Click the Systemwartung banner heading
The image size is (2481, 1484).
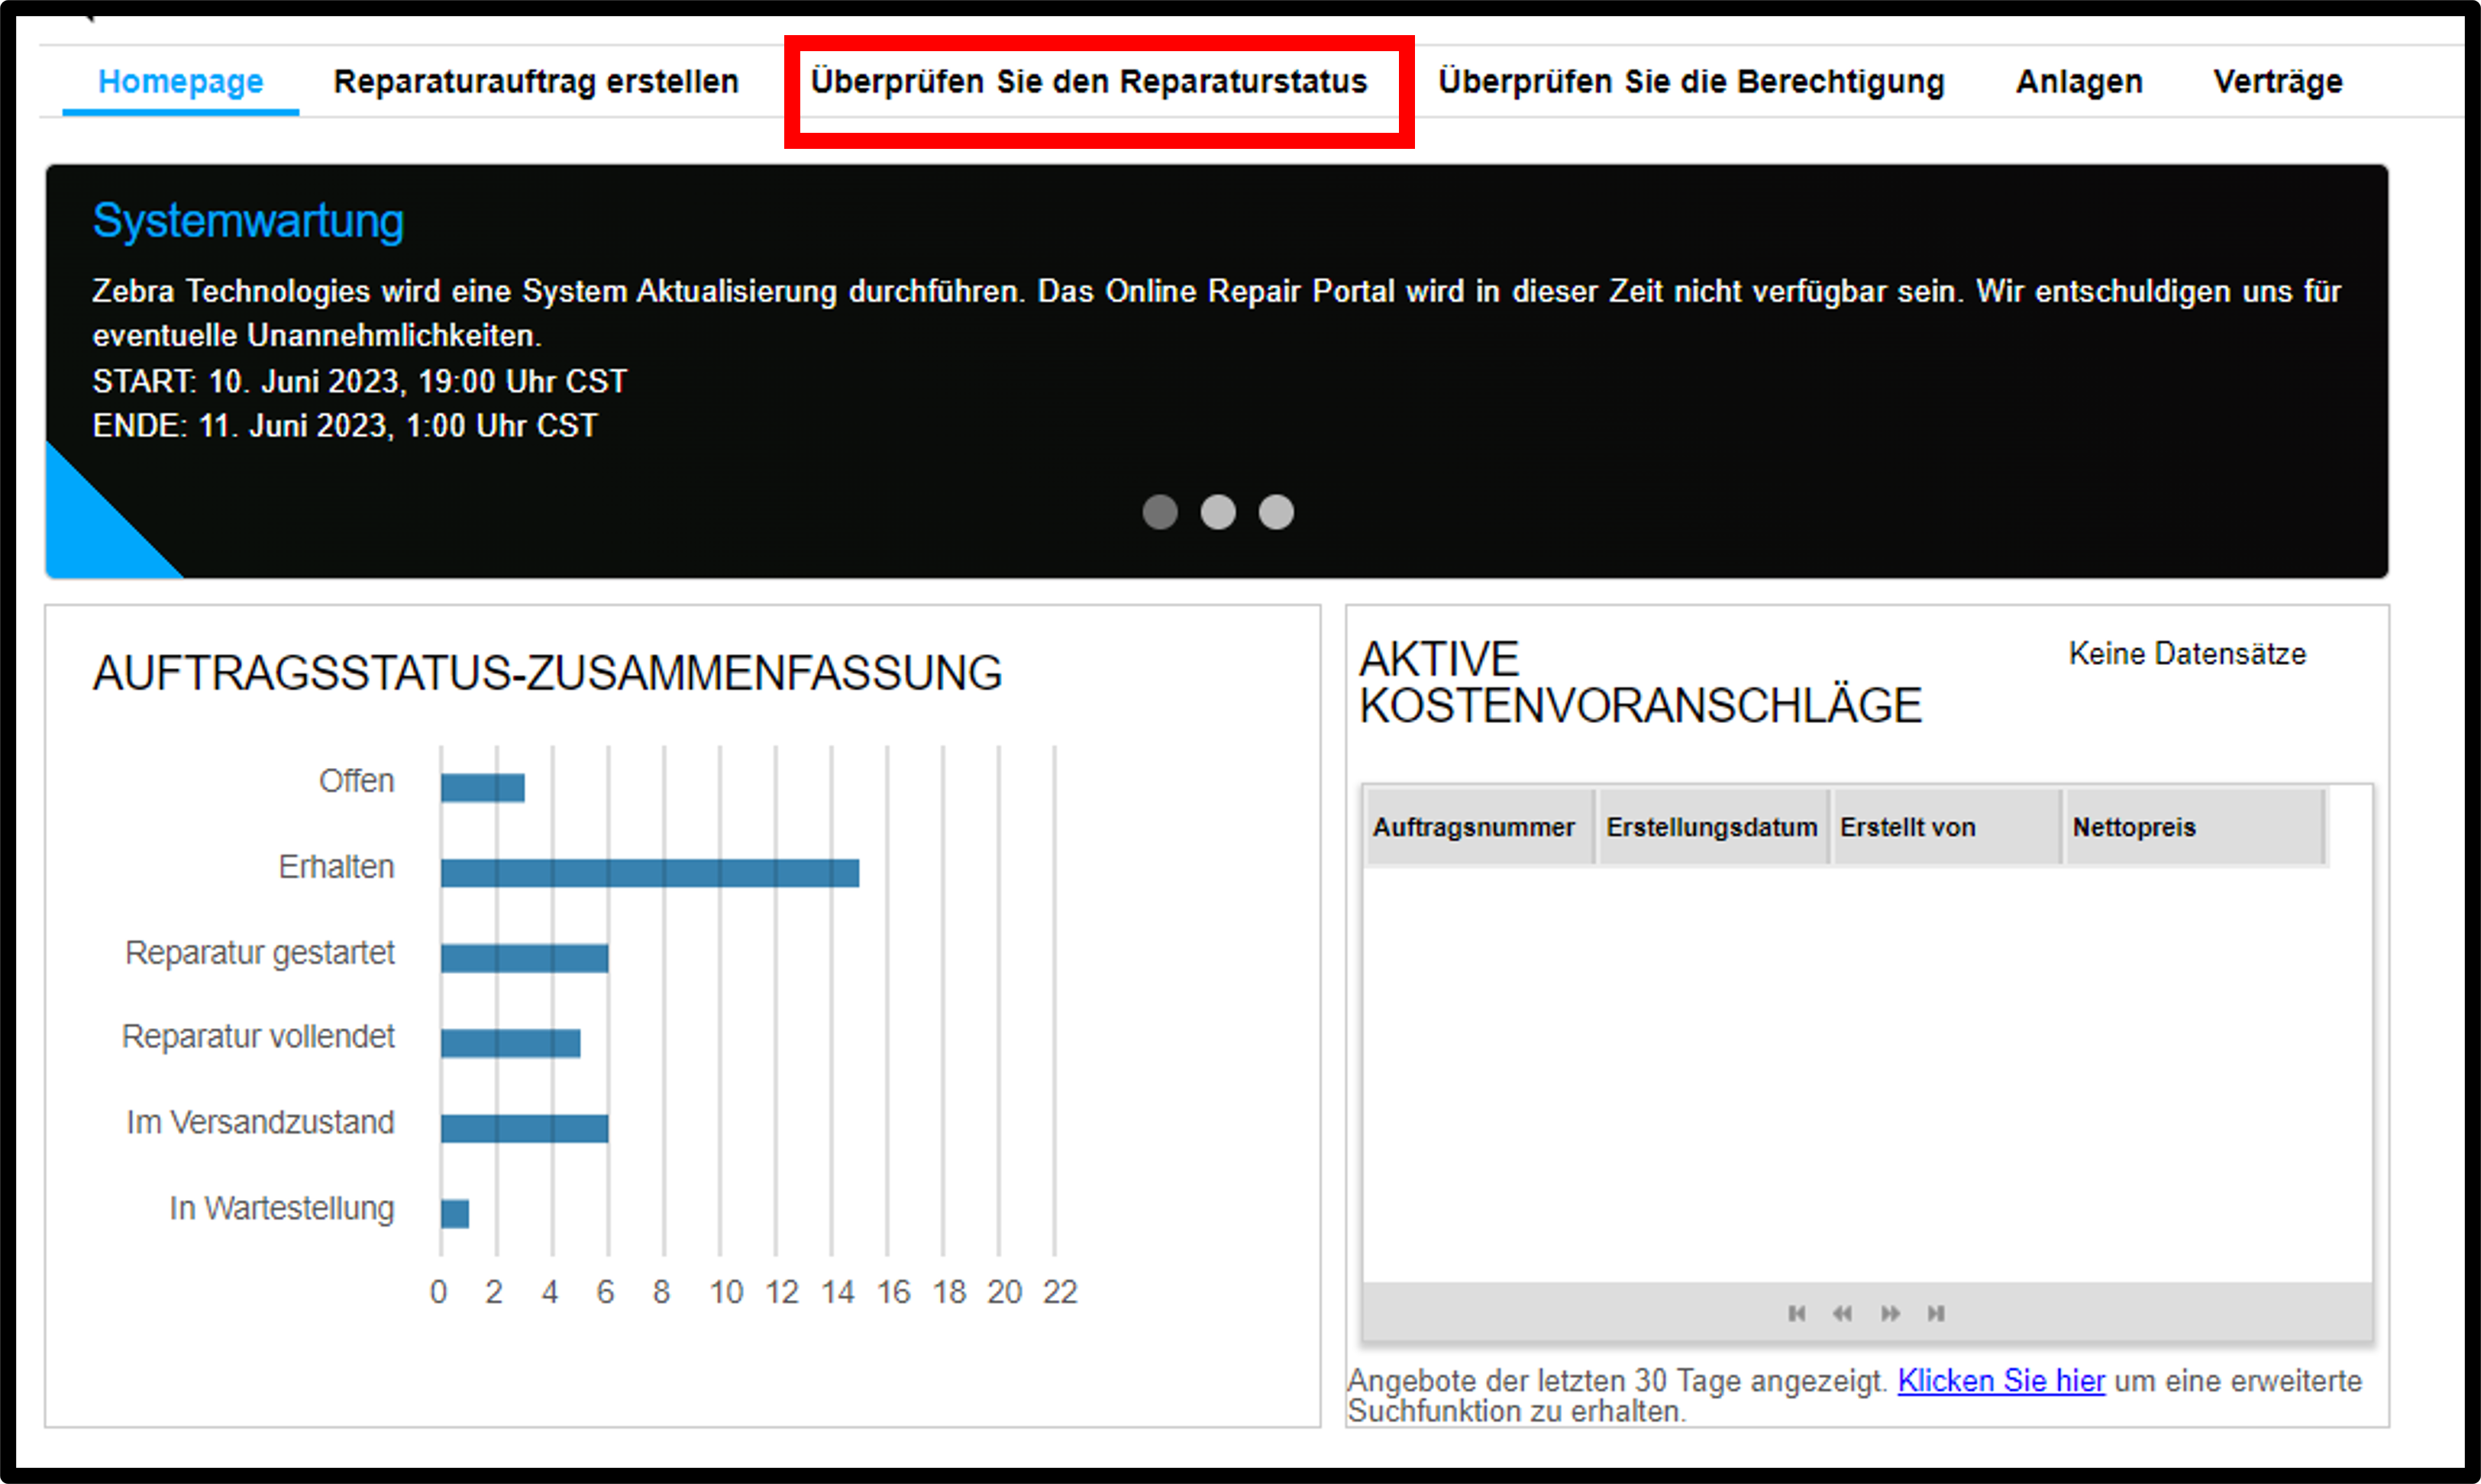248,221
